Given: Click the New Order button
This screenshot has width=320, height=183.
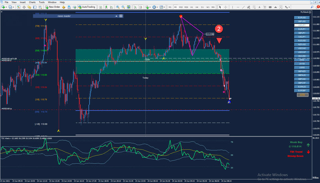Looking at the screenshot, I should coord(52,7).
